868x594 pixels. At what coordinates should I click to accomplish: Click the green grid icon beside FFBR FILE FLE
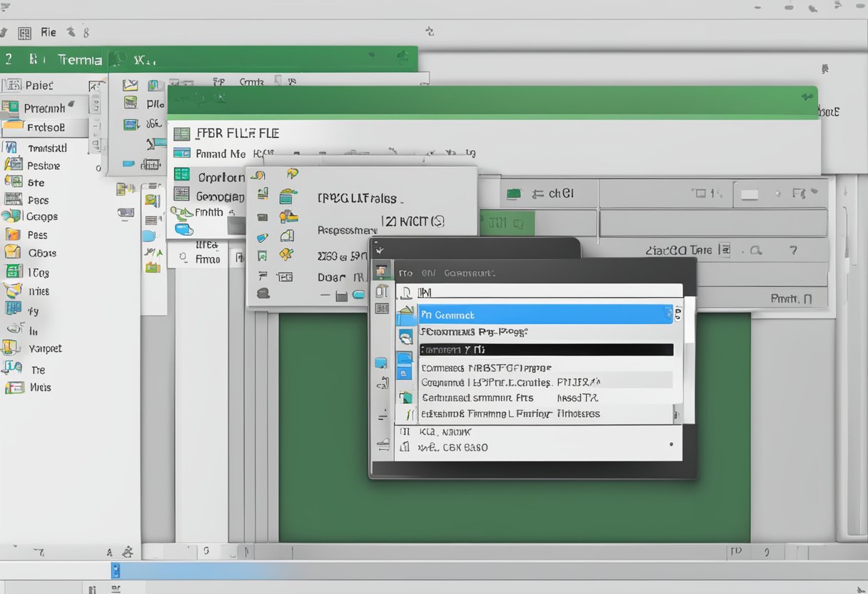click(182, 134)
